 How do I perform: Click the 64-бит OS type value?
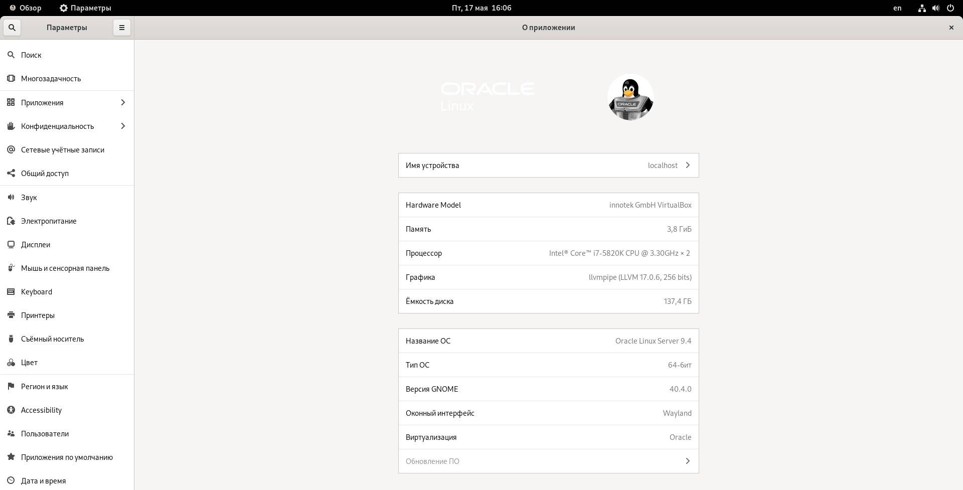(680, 365)
